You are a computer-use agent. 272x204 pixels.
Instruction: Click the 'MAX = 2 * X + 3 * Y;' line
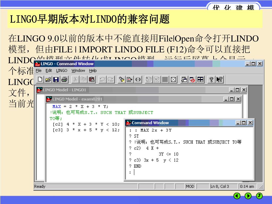tap(80, 107)
